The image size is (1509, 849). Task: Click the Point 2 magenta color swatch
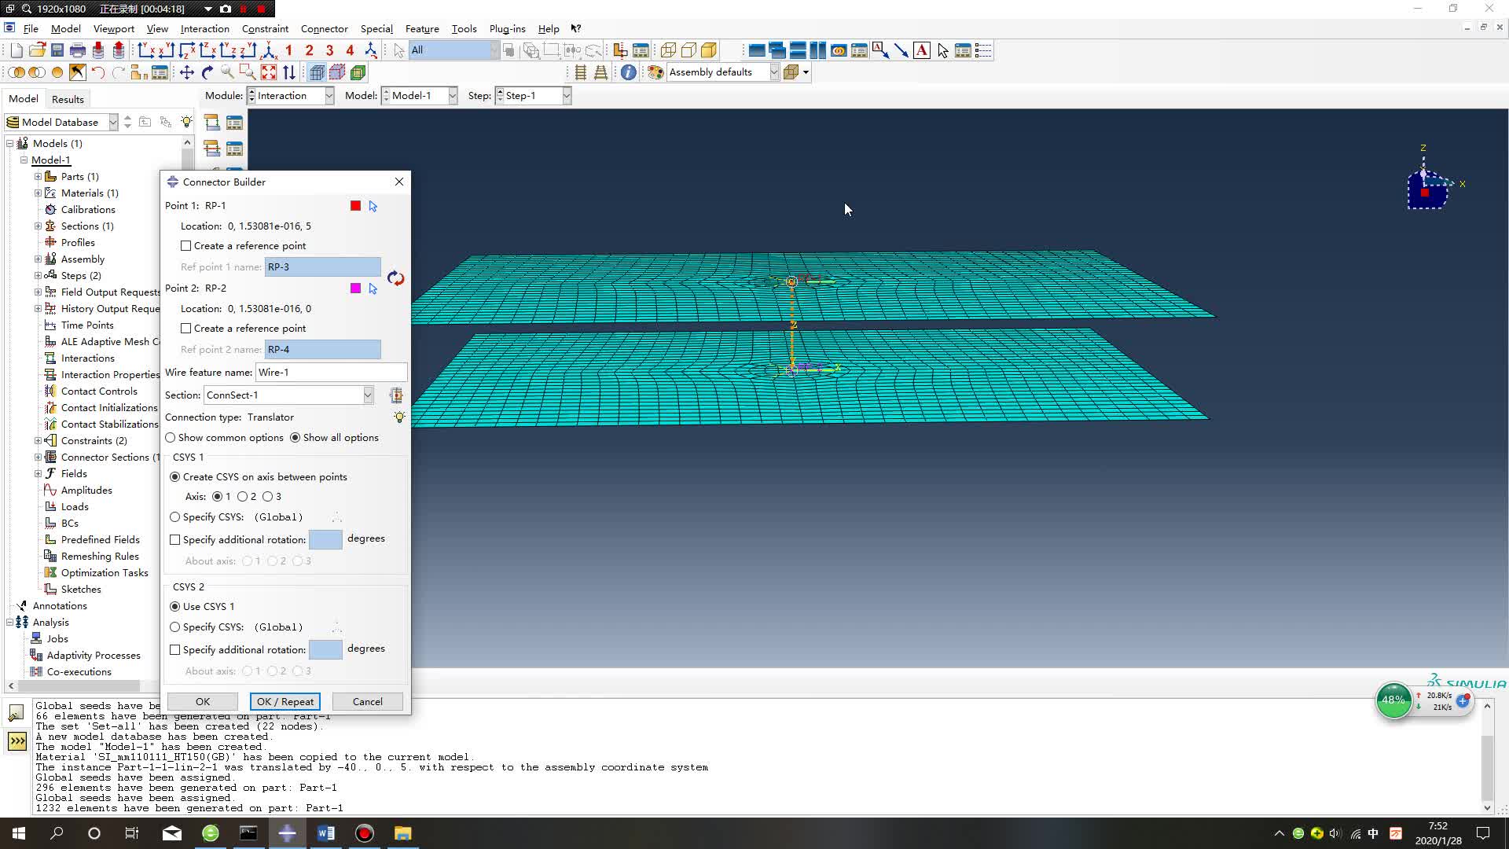coord(355,289)
